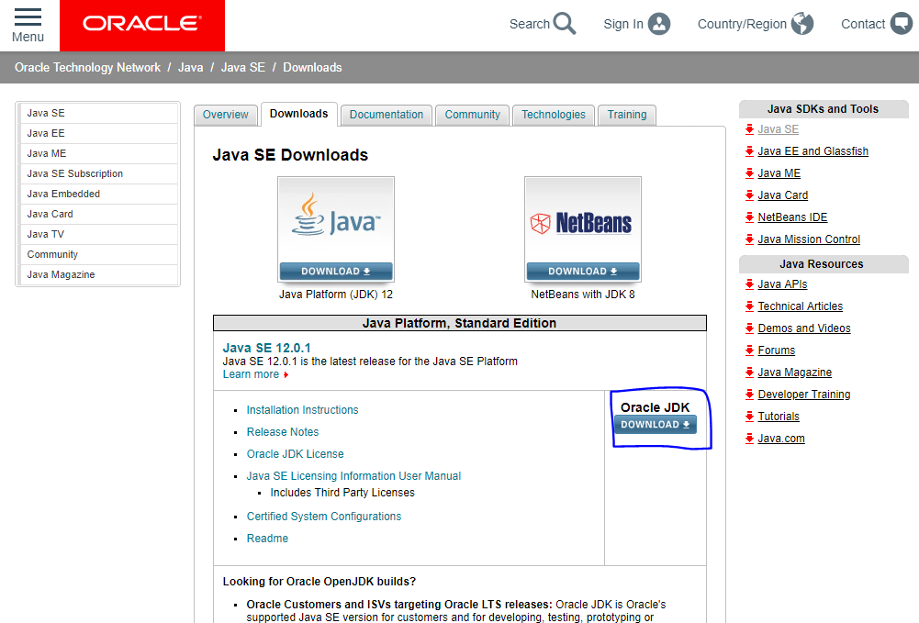Switch to the Technologies tab
Image resolution: width=919 pixels, height=623 pixels.
tap(554, 115)
